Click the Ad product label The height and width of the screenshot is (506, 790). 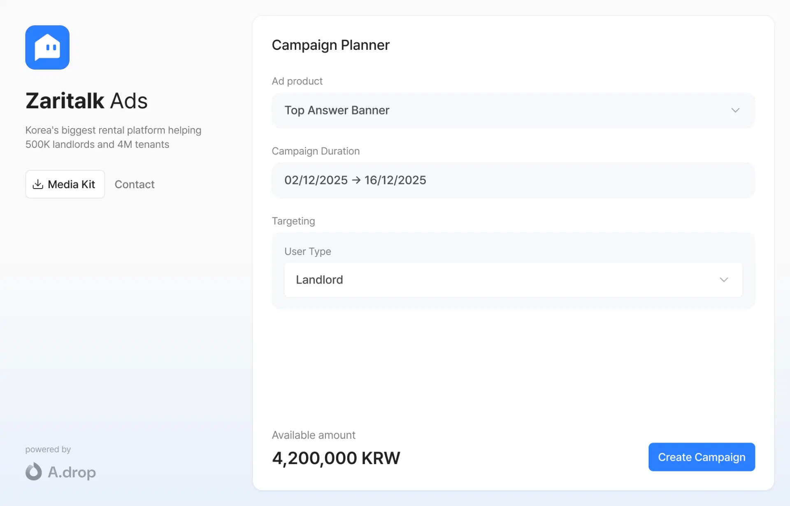(297, 81)
